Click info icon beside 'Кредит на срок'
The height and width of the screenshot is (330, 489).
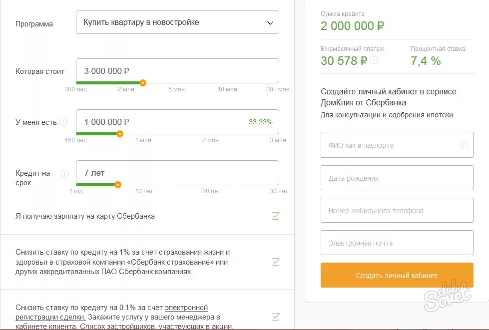pyautogui.click(x=64, y=174)
